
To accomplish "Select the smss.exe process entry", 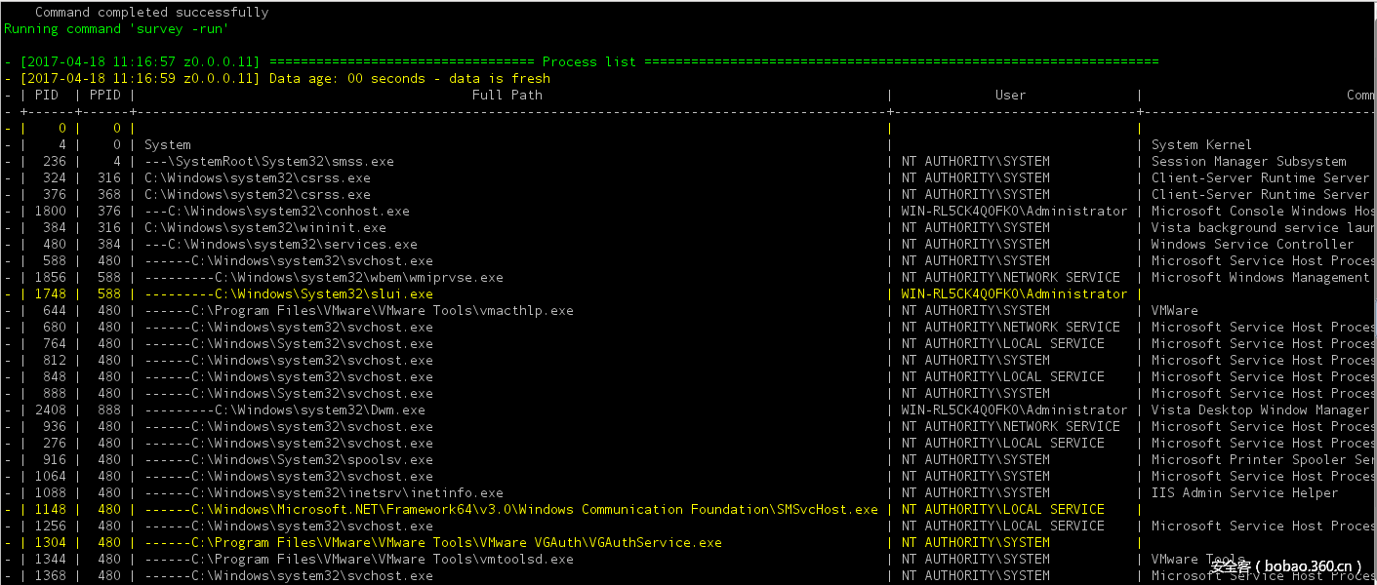I will click(269, 161).
